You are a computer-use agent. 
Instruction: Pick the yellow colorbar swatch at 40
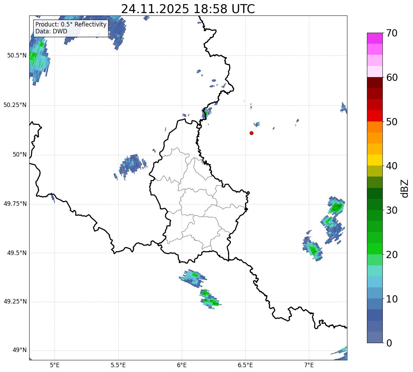coord(375,160)
